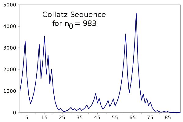The width and height of the screenshot is (183, 122).
Task: Click the x-axis label 45
Action: tap(97, 117)
